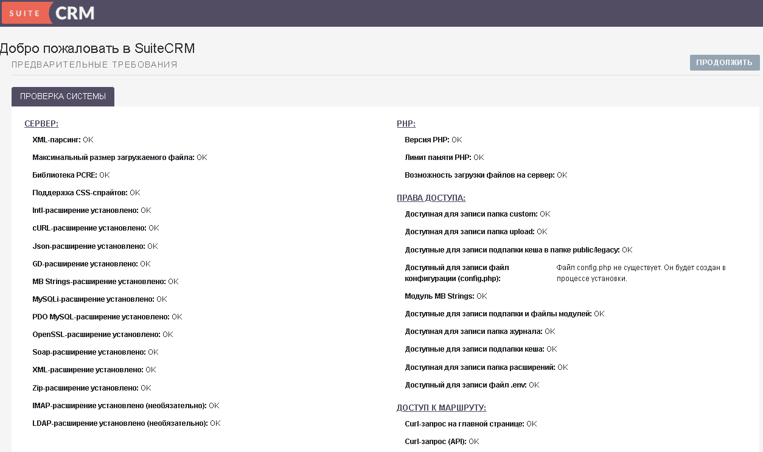Viewport: 763px width, 452px height.
Task: Click the OpenSSL-расширение установлено entry
Action: pyautogui.click(x=102, y=335)
